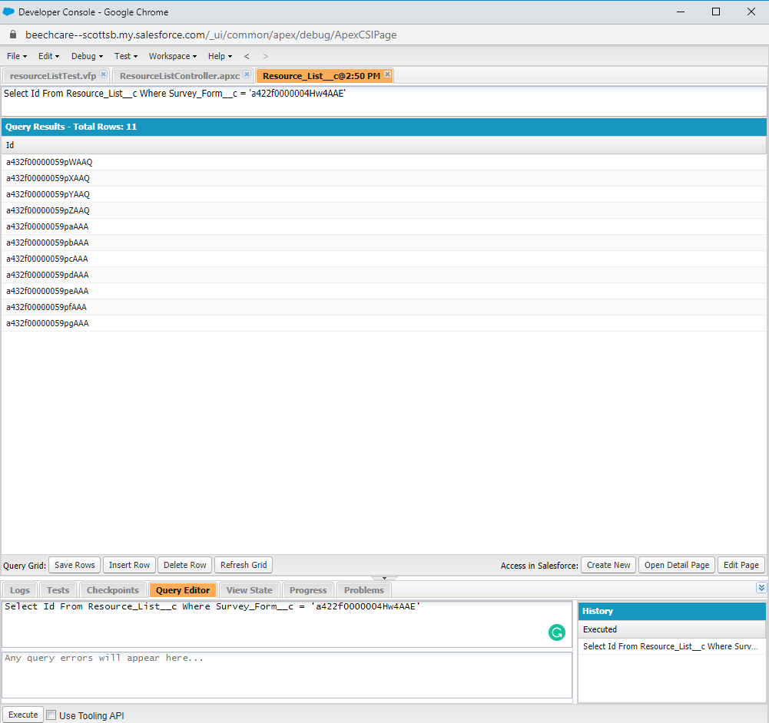Collapse the bottom panel with double-chevron icon
Screen dimensions: 769x723
point(761,588)
